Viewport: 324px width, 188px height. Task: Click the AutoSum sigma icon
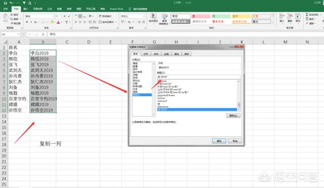[x=307, y=15]
